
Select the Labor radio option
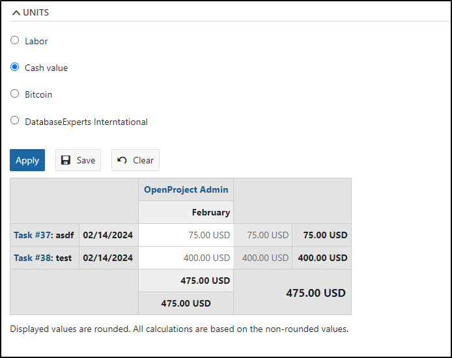click(15, 40)
